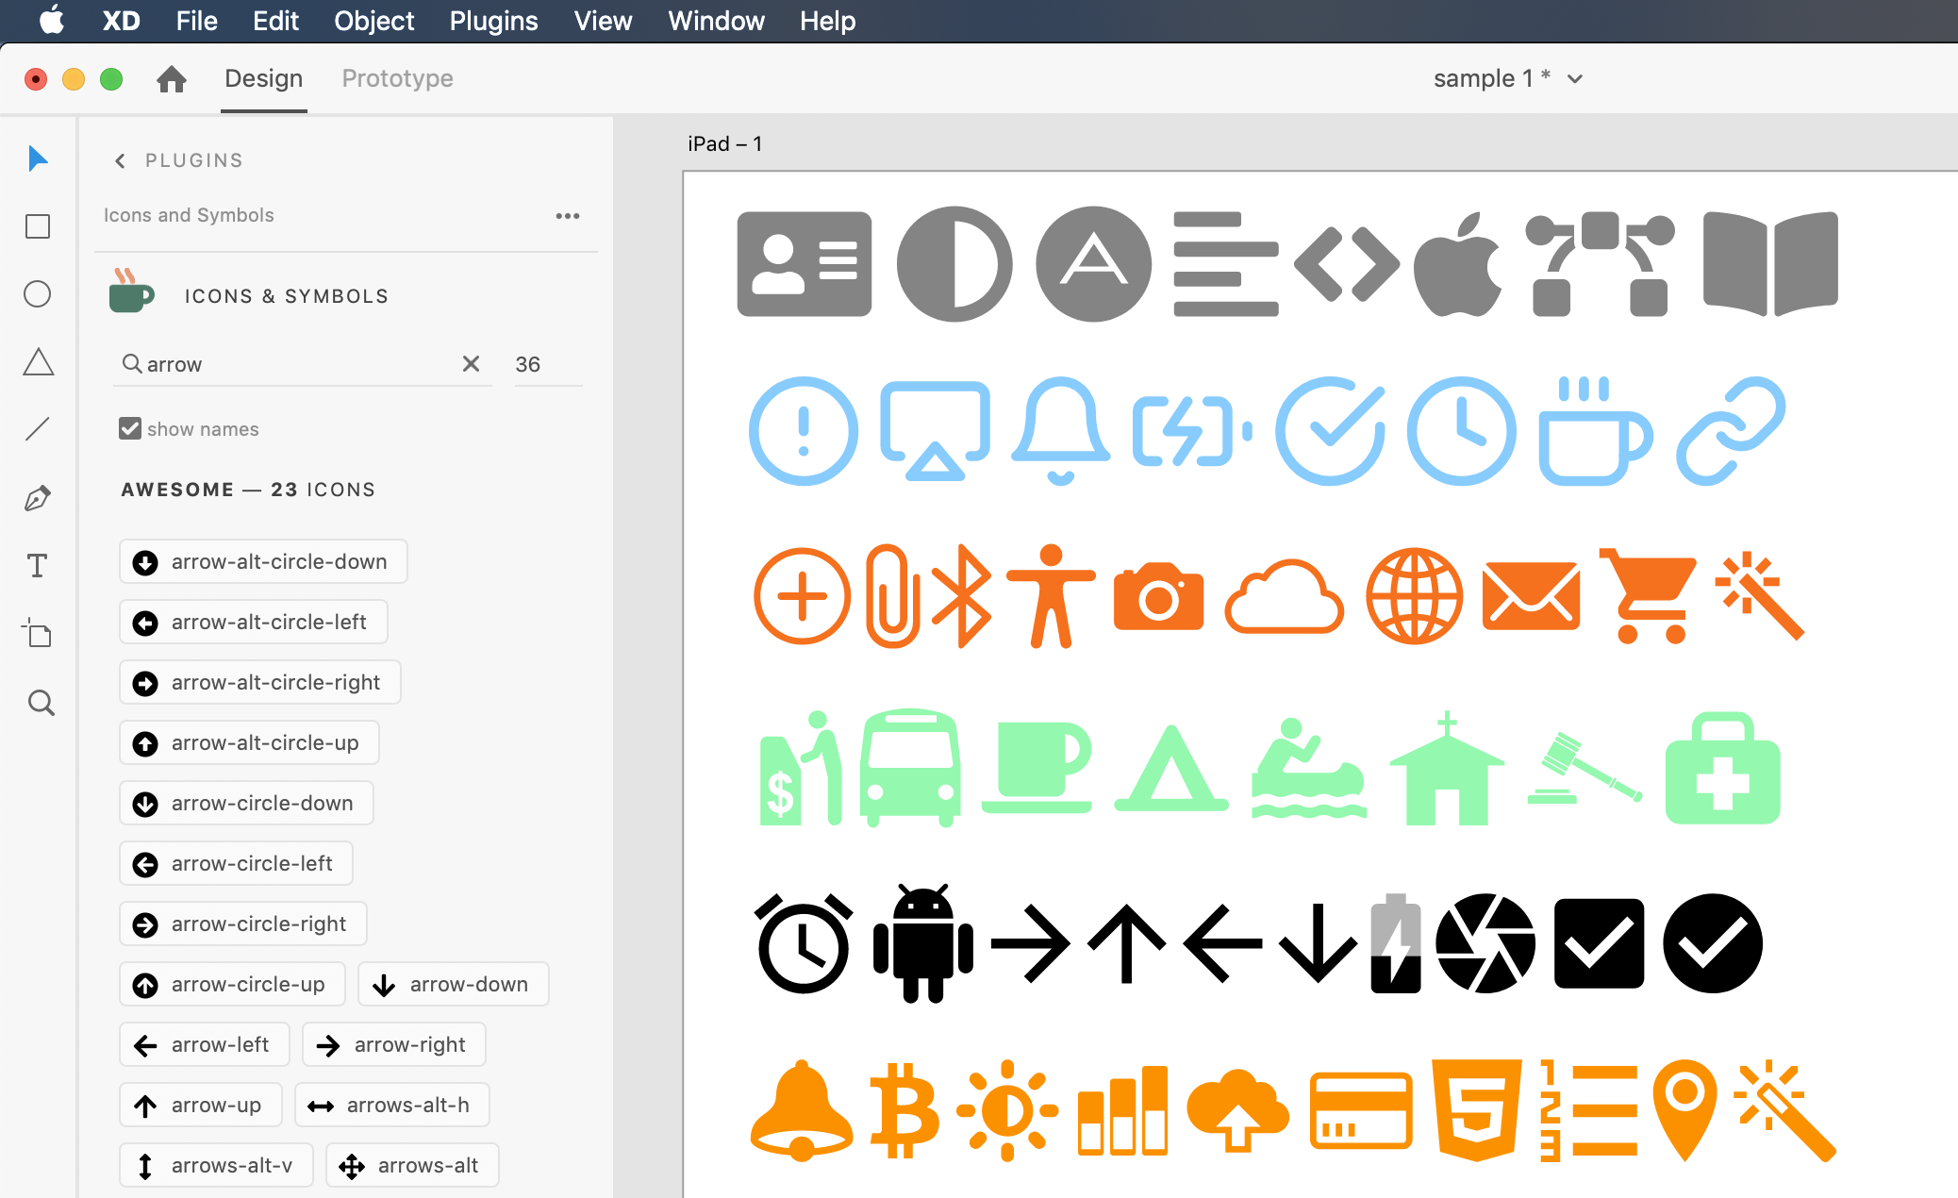Select the Text tool
Image resolution: width=1958 pixels, height=1198 pixels.
point(37,565)
